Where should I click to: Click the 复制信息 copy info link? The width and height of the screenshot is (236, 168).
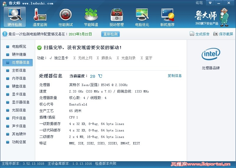[175, 76]
